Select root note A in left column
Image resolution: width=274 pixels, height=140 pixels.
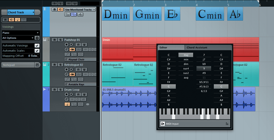click(x=169, y=96)
